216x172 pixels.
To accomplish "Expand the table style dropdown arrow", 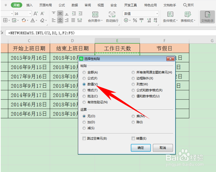I will pyautogui.click(x=195, y=21).
